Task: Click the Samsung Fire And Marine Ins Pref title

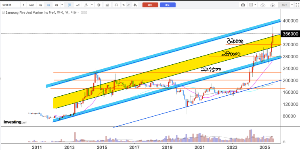Action: tap(30, 12)
